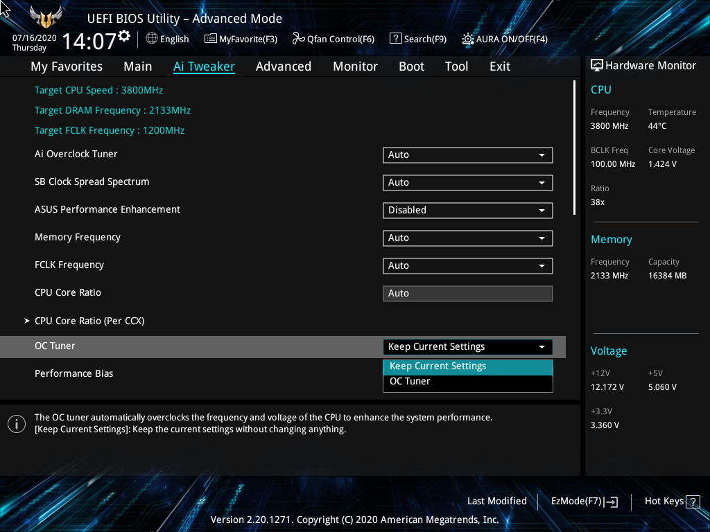The height and width of the screenshot is (532, 710).
Task: Click Target FCLK Frequency : 1200MHz text
Action: click(110, 130)
